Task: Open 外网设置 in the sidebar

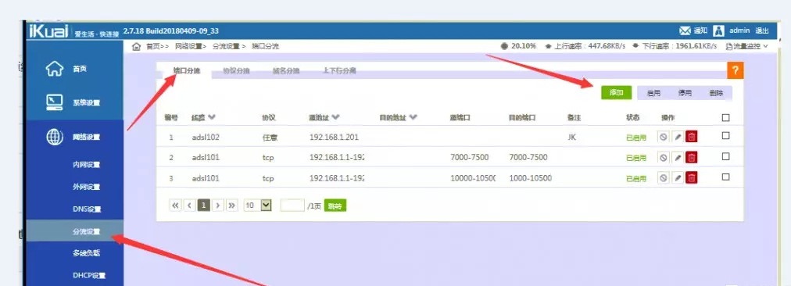Action: [86, 187]
